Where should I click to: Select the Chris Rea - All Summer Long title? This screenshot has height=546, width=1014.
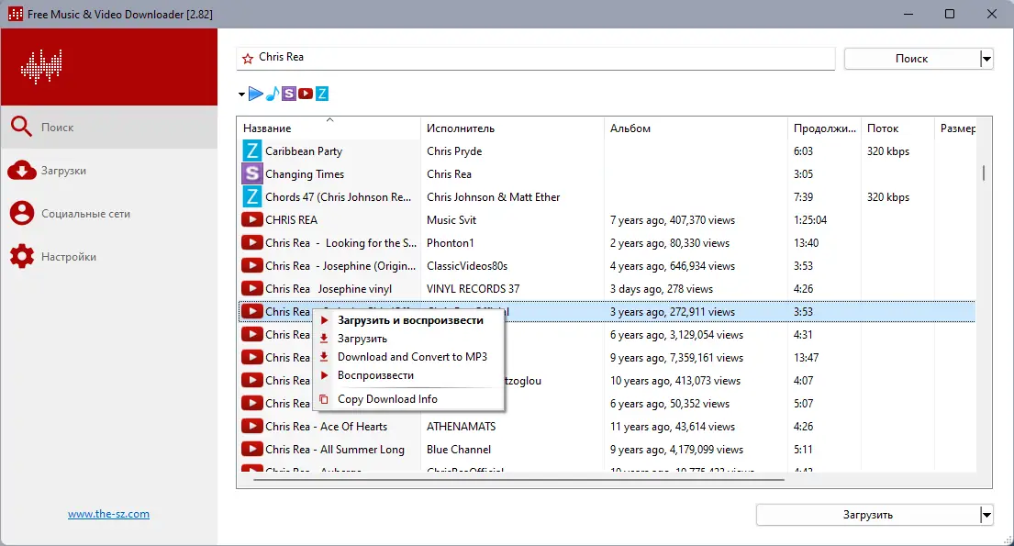click(x=334, y=449)
